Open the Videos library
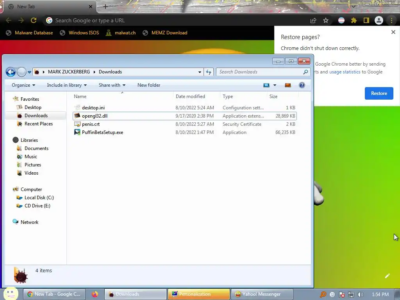This screenshot has height=300, width=400. coord(31,173)
